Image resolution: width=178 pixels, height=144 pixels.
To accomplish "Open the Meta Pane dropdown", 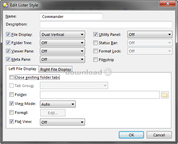I will [62, 59].
